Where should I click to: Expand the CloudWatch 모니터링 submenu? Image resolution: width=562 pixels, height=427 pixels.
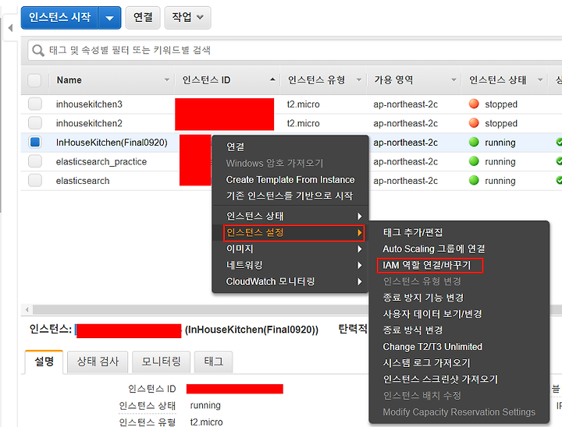290,282
